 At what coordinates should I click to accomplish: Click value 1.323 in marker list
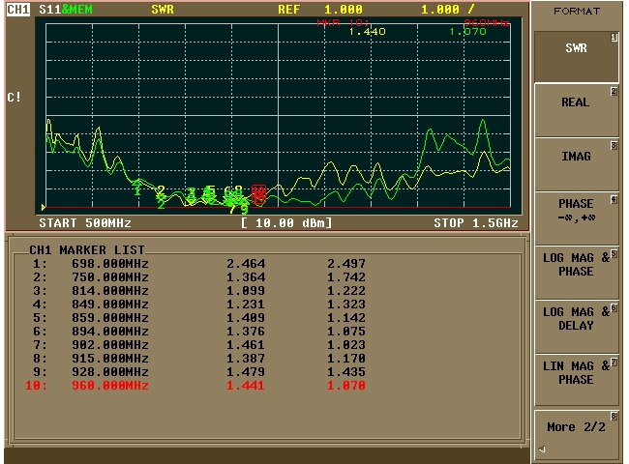(x=346, y=304)
